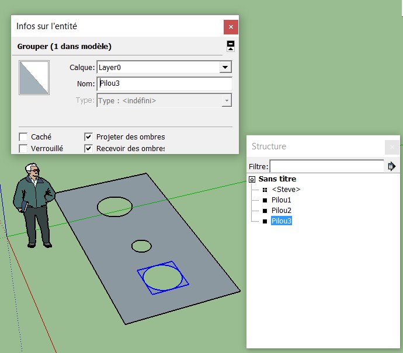This screenshot has width=403, height=353.
Task: Focus the Filtre search field
Action: coord(326,166)
